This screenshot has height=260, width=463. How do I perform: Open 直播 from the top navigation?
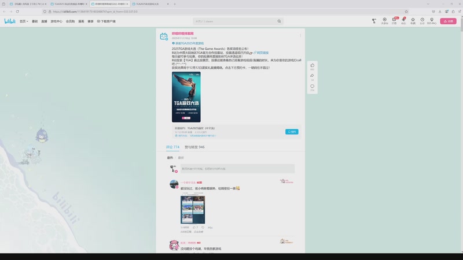(45, 21)
